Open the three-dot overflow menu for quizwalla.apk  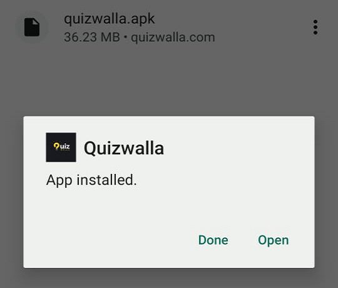315,27
